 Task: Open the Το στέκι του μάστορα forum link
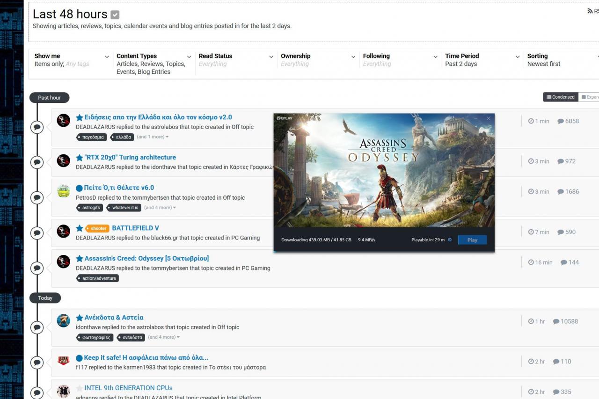tap(238, 368)
